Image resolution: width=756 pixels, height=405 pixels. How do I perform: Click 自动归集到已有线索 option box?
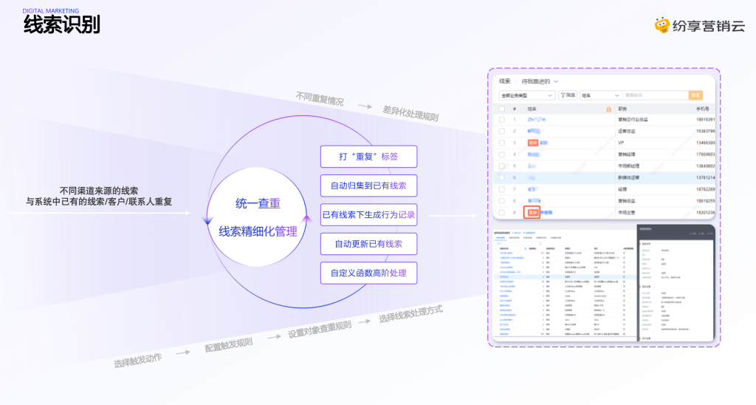tap(369, 186)
